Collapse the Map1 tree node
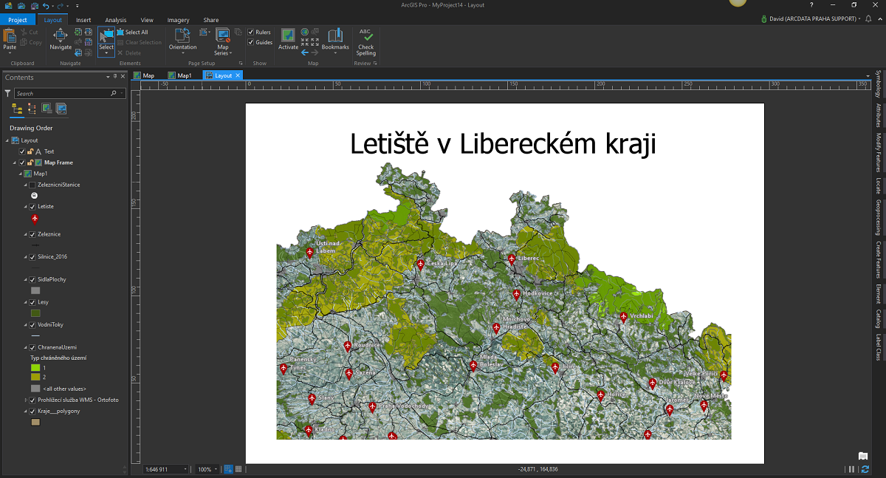The width and height of the screenshot is (886, 478). tap(20, 174)
